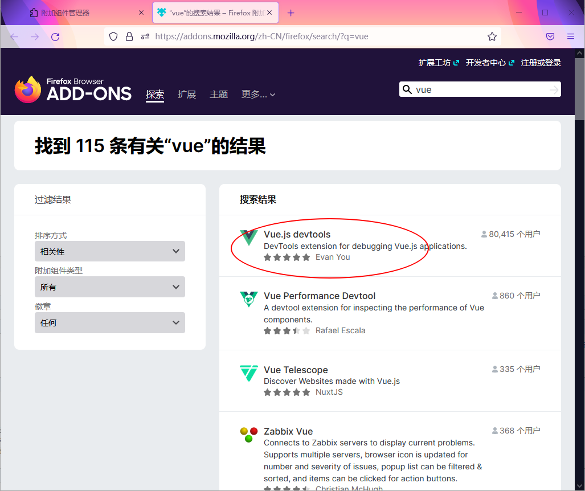Click 注册或登录 to sign in
The image size is (585, 491).
tap(541, 63)
